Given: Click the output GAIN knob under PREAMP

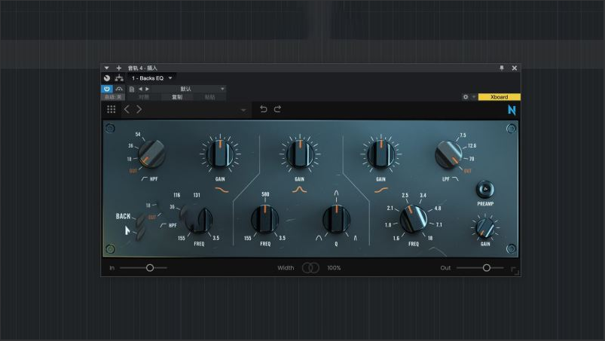Looking at the screenshot, I should [485, 228].
